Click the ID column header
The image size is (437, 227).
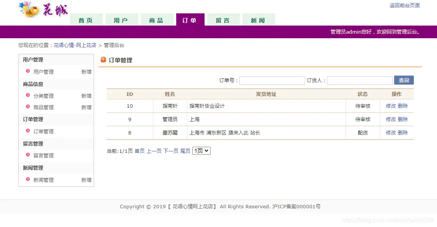coord(130,94)
